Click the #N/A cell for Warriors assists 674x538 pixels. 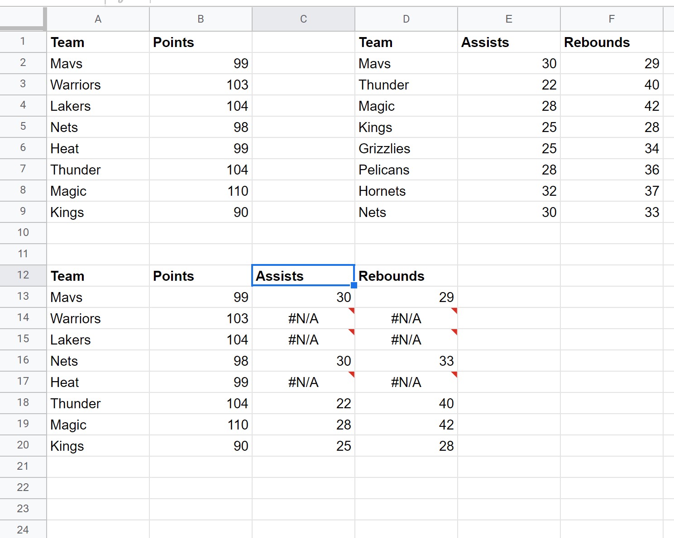tap(303, 318)
